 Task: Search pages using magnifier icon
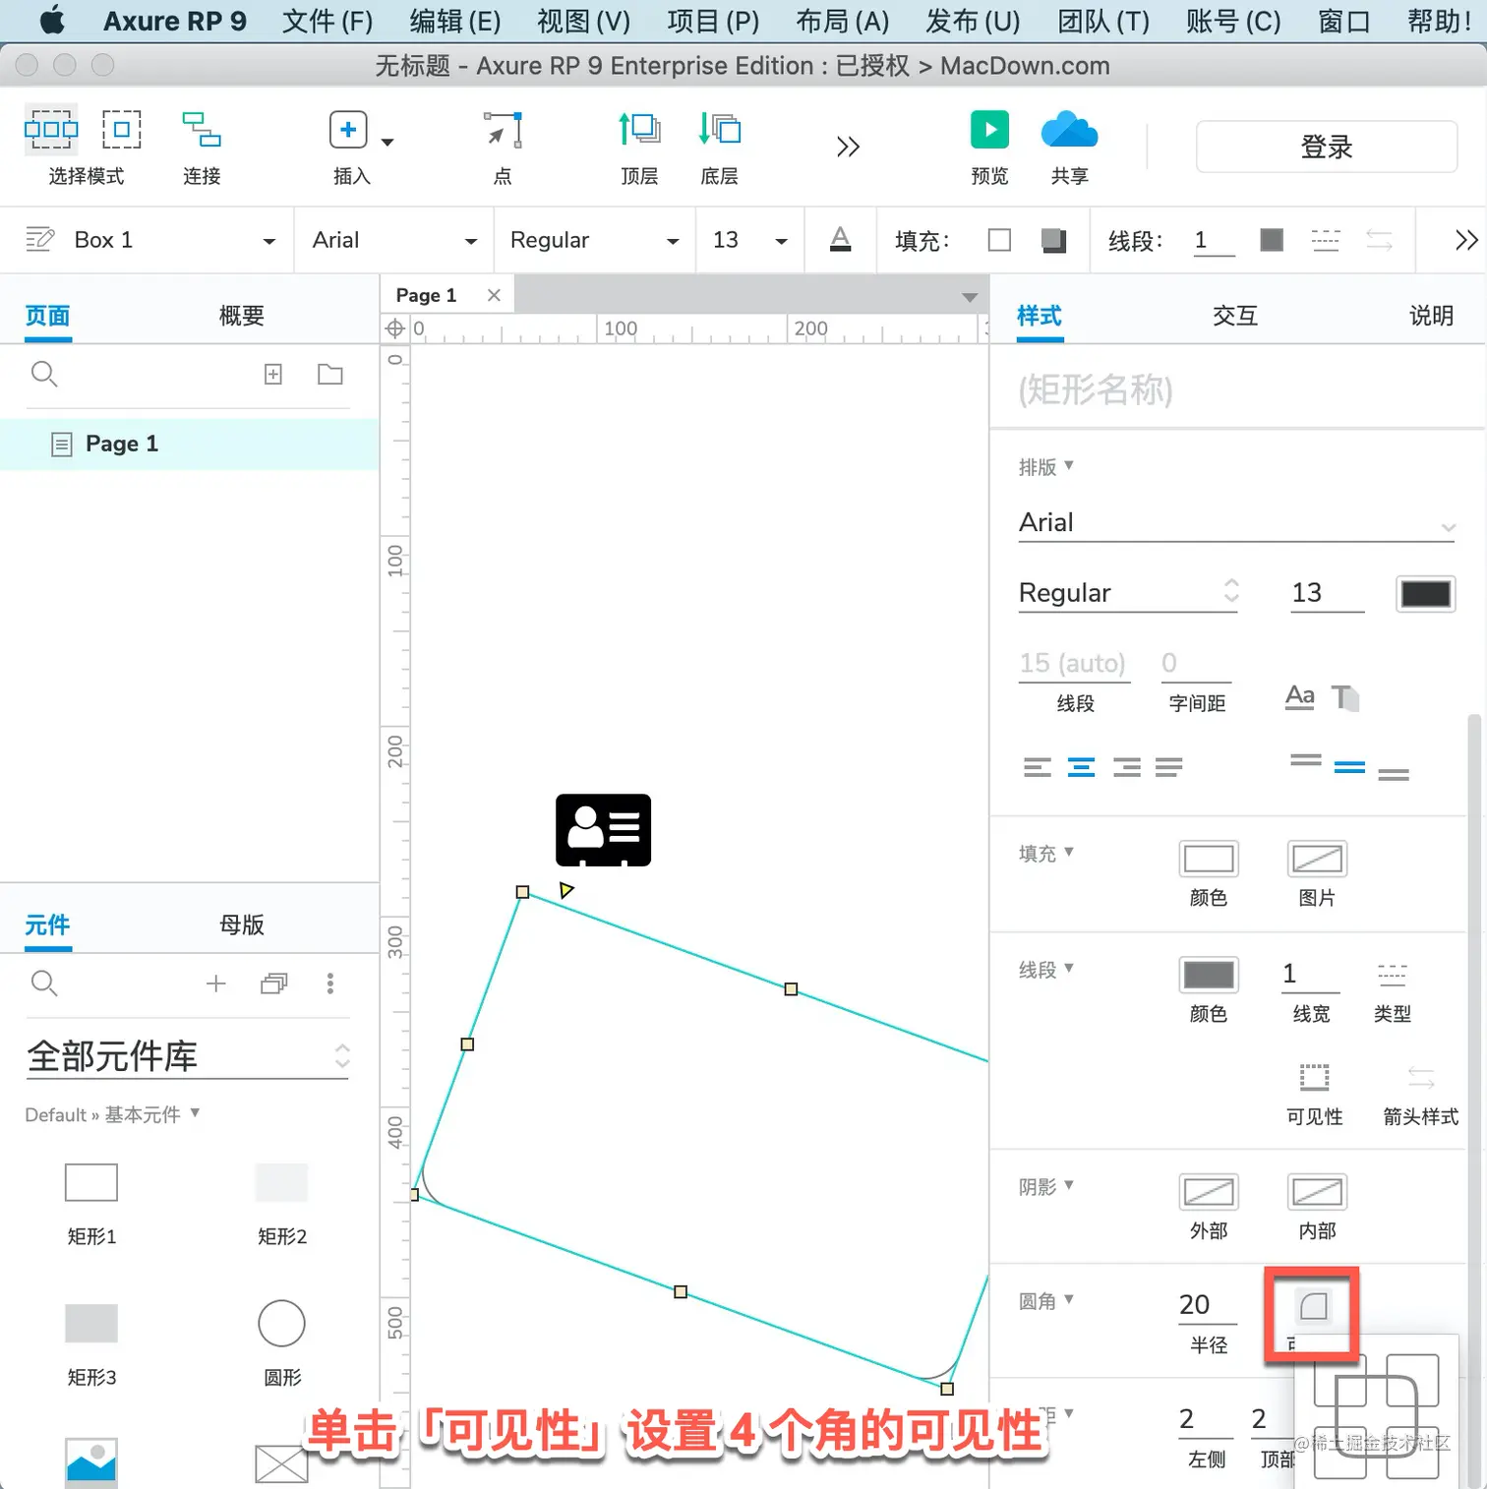(44, 374)
